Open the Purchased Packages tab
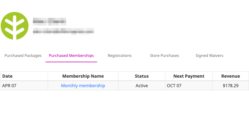Viewport: 249px width, 120px height. click(23, 56)
